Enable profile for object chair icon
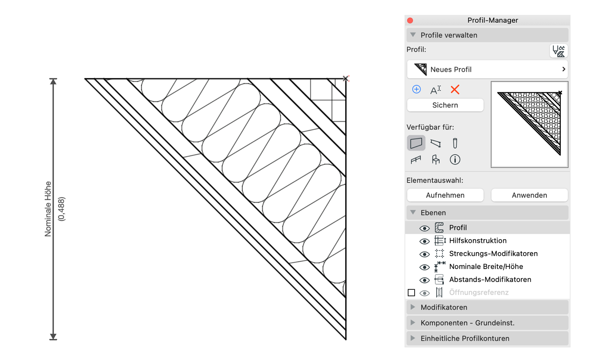Screen dimensions: 601x363 click(x=435, y=160)
